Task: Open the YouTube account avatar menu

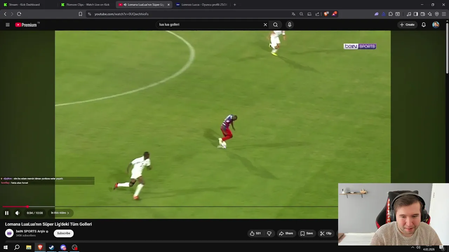Action: (436, 24)
